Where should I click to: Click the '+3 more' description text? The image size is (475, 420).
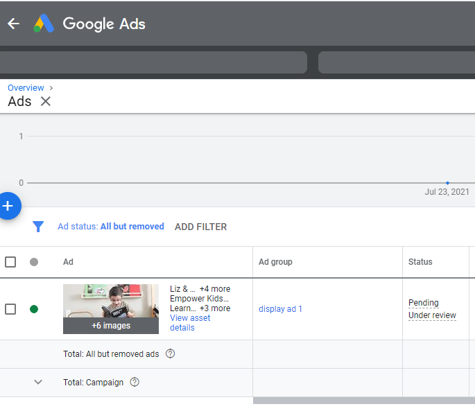[215, 308]
